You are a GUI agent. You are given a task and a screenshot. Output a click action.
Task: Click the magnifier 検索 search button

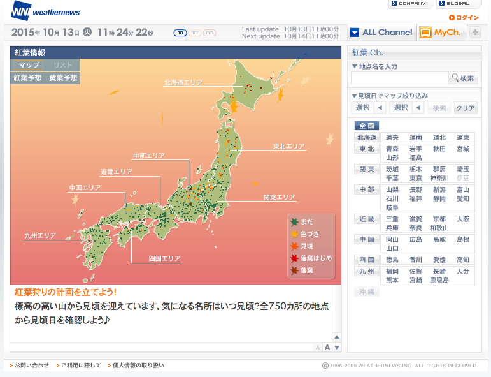coord(464,78)
